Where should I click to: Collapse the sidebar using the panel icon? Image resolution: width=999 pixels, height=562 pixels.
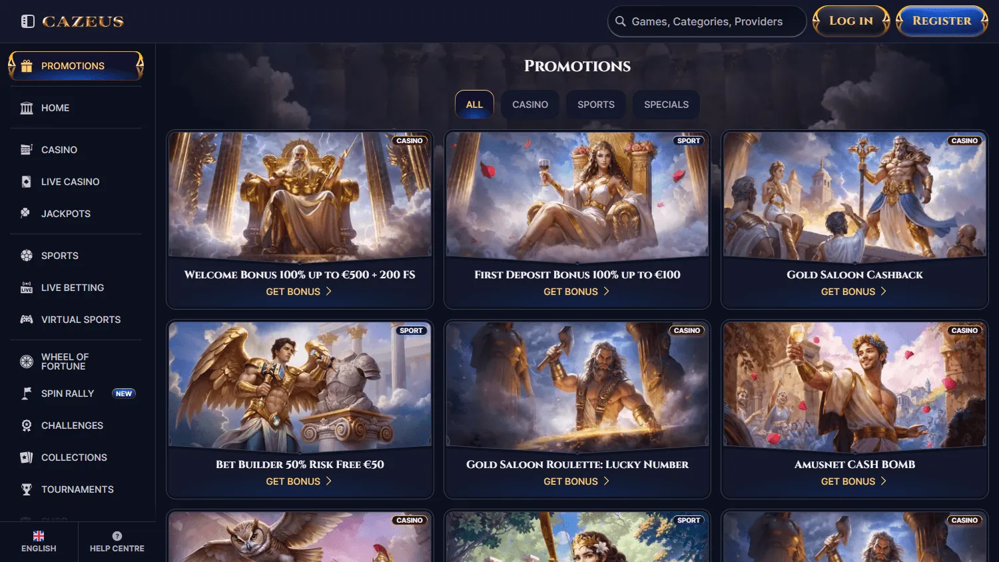point(27,21)
